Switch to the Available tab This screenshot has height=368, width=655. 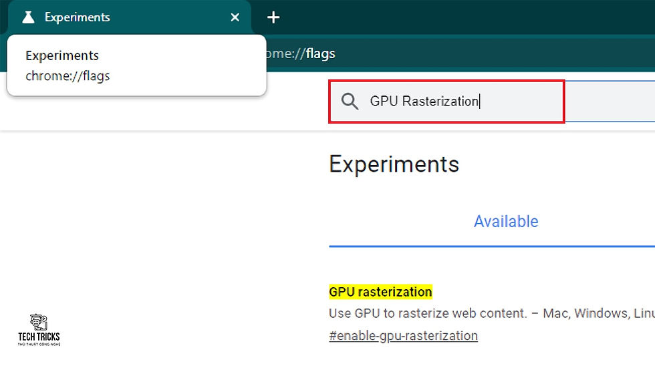(506, 221)
